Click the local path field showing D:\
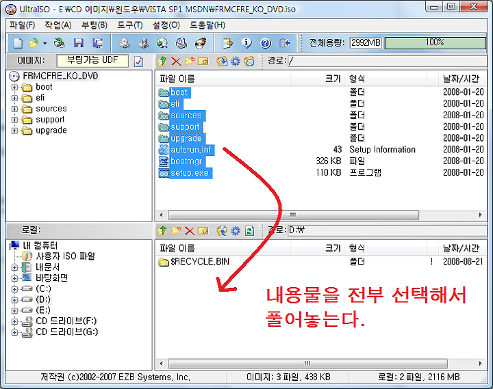The width and height of the screenshot is (493, 389). (387, 230)
